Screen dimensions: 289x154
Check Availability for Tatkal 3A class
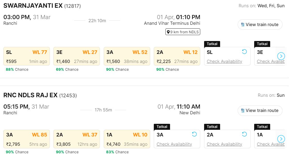click(174, 144)
